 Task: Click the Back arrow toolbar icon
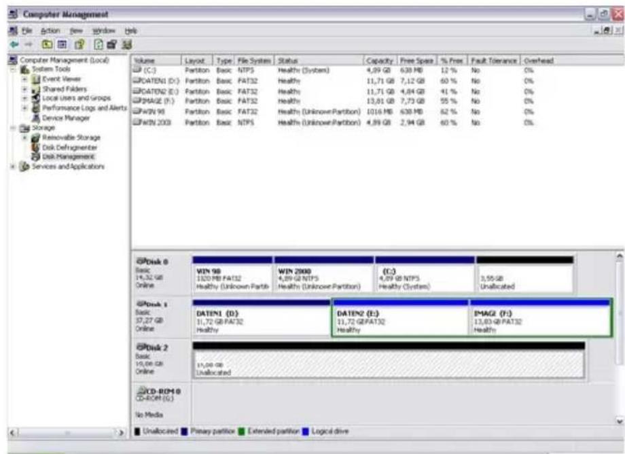pos(14,45)
